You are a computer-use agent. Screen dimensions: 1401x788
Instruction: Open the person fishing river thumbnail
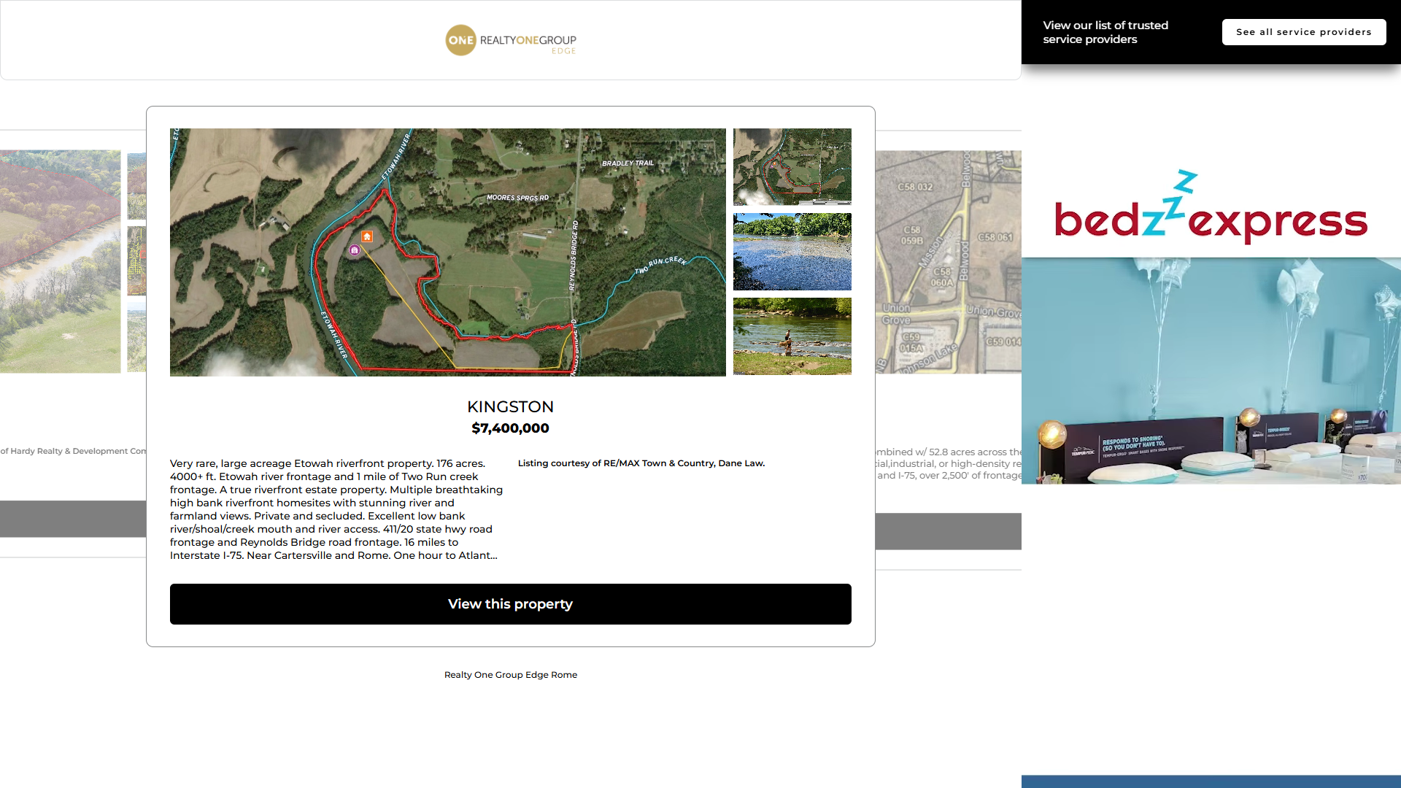coord(792,336)
